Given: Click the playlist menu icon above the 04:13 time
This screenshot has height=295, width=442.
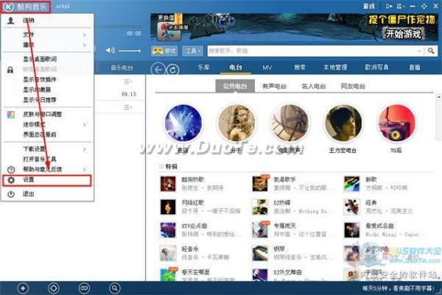Looking at the screenshot, I should [x=127, y=82].
